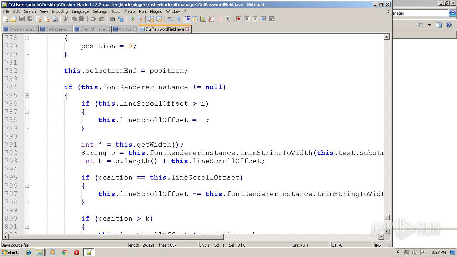Close the EventAPI.java tab
The image size is (457, 257).
tap(108, 29)
